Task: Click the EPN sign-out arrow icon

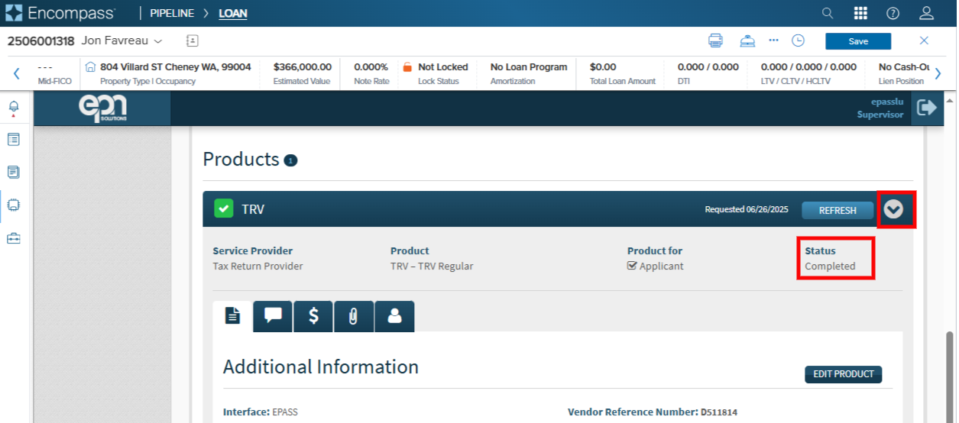Action: click(927, 108)
